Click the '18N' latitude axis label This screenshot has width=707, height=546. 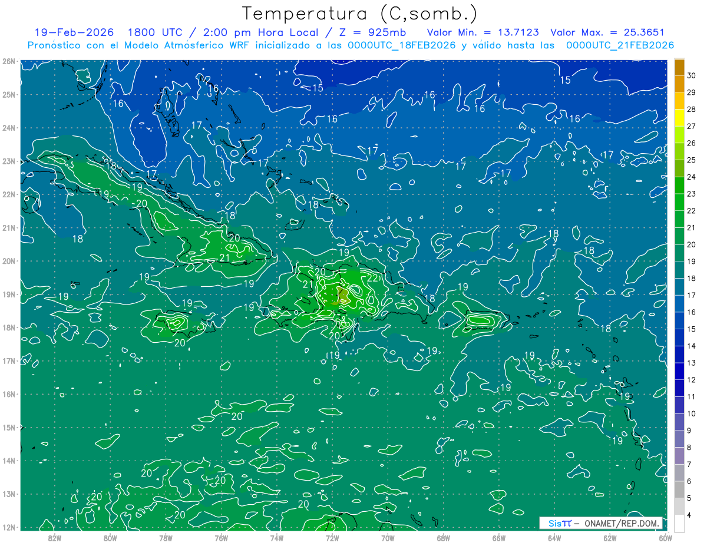(x=8, y=327)
